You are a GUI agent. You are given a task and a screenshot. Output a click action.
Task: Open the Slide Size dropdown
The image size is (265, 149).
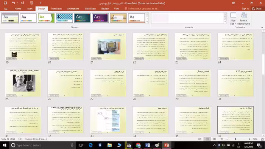click(x=233, y=19)
